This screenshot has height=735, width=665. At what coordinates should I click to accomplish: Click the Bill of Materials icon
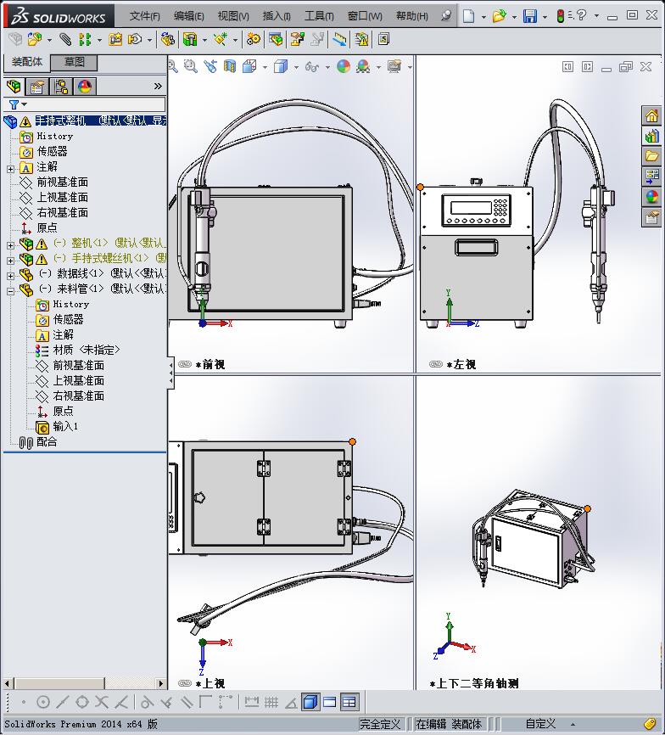tap(276, 39)
